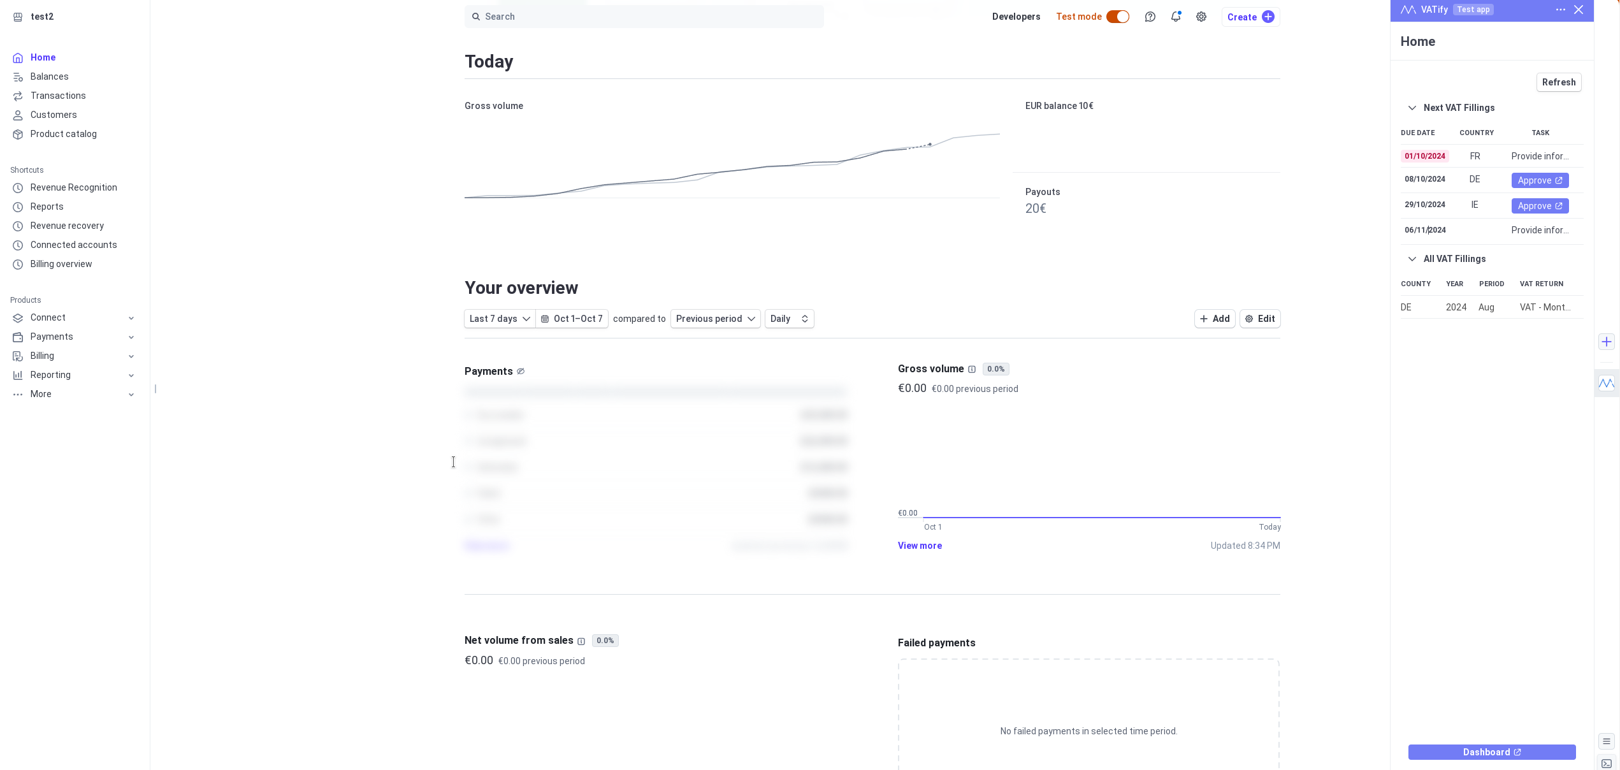Open the Previous period comparison dropdown

click(x=715, y=319)
